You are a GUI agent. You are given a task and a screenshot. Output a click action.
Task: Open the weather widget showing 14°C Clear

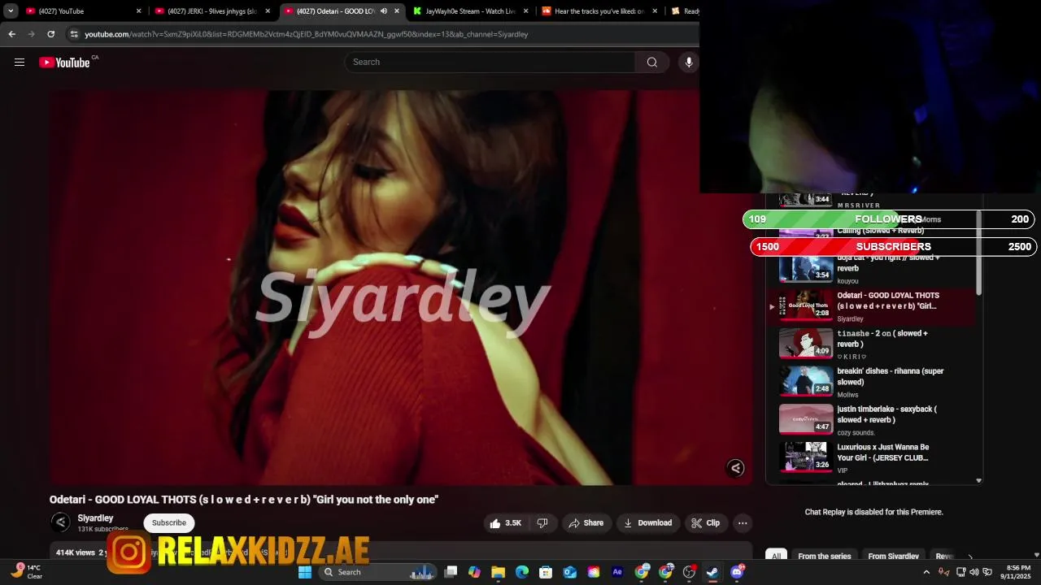pyautogui.click(x=26, y=572)
